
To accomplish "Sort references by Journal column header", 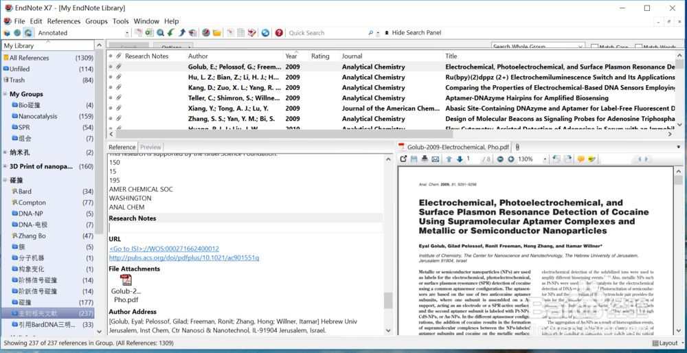I will click(392, 56).
